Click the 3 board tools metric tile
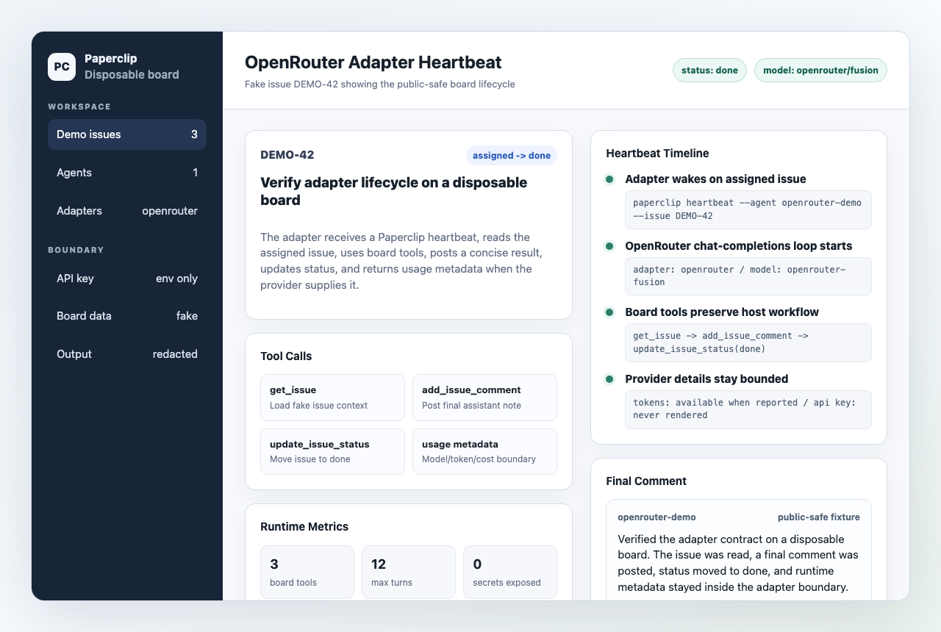This screenshot has width=941, height=632. 307,572
